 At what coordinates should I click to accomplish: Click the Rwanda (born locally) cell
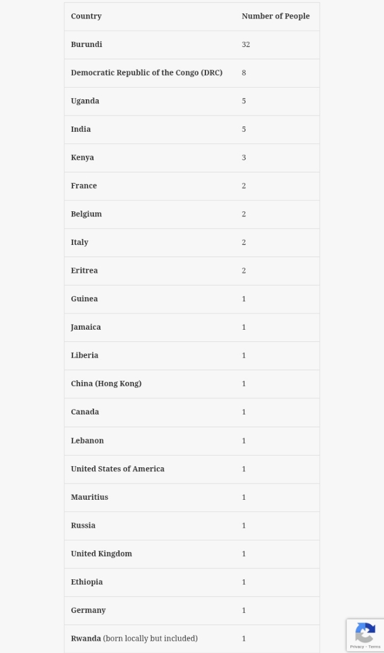(134, 638)
